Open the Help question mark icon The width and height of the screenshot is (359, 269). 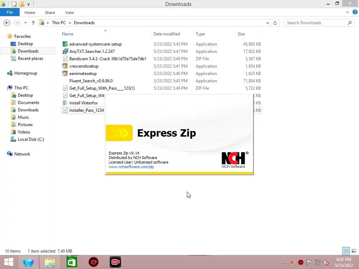point(355,12)
